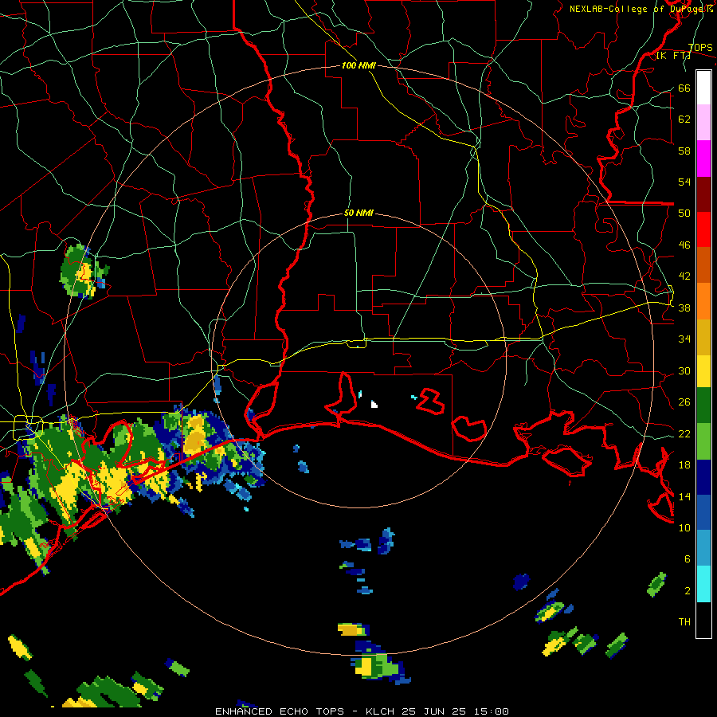Select the bright orange legend swatch
The height and width of the screenshot is (717, 717).
703,300
